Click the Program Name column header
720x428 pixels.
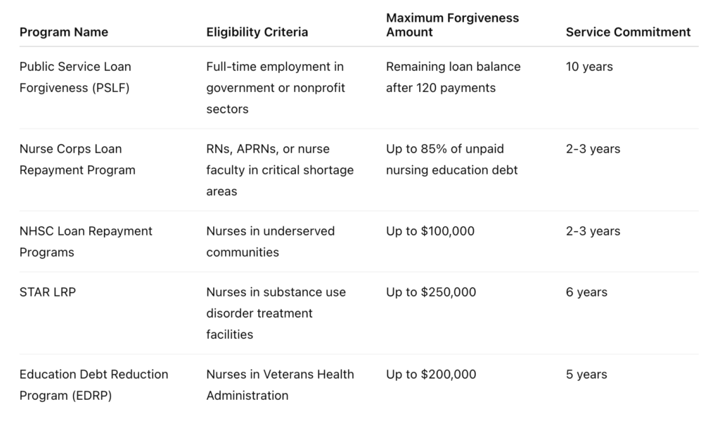pyautogui.click(x=64, y=32)
